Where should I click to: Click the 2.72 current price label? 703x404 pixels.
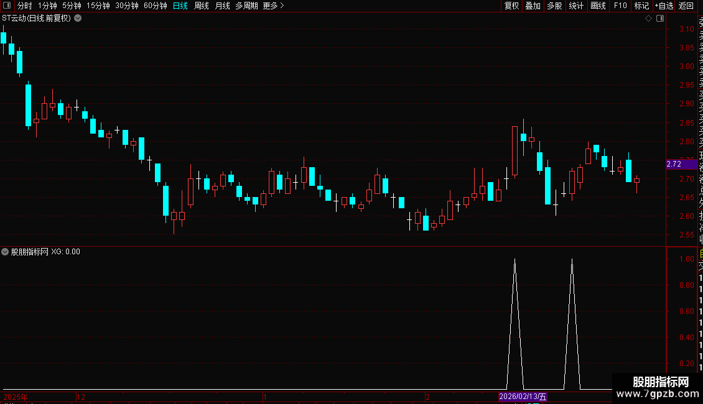tap(681, 164)
